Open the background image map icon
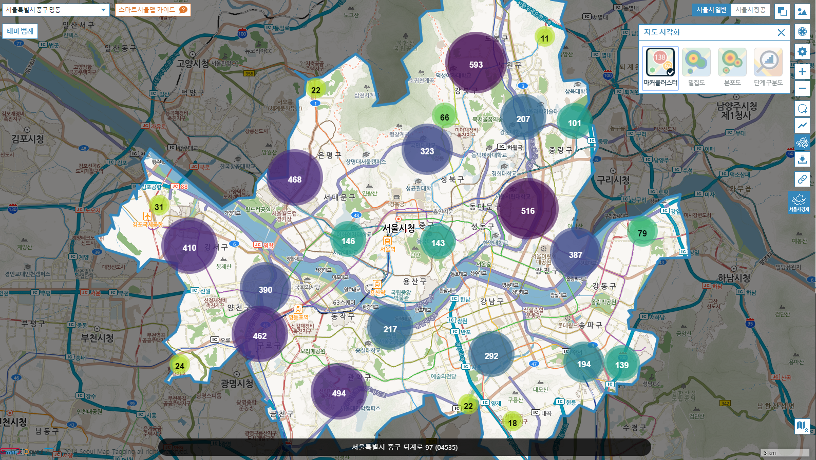This screenshot has width=816, height=460. click(802, 11)
